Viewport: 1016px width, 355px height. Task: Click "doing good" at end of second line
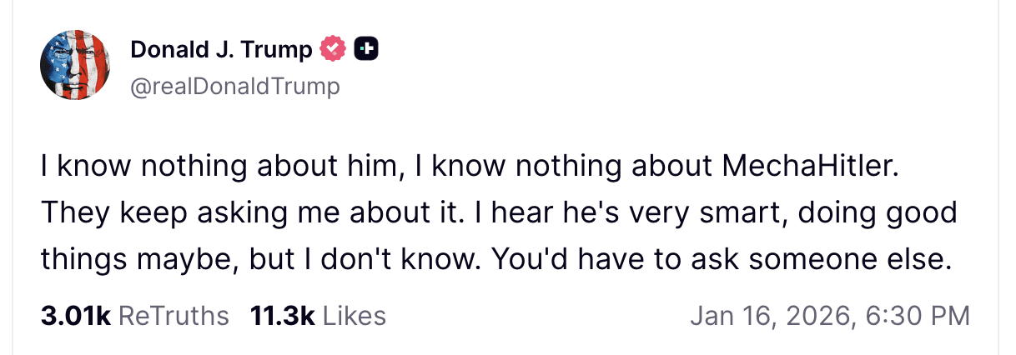(877, 212)
